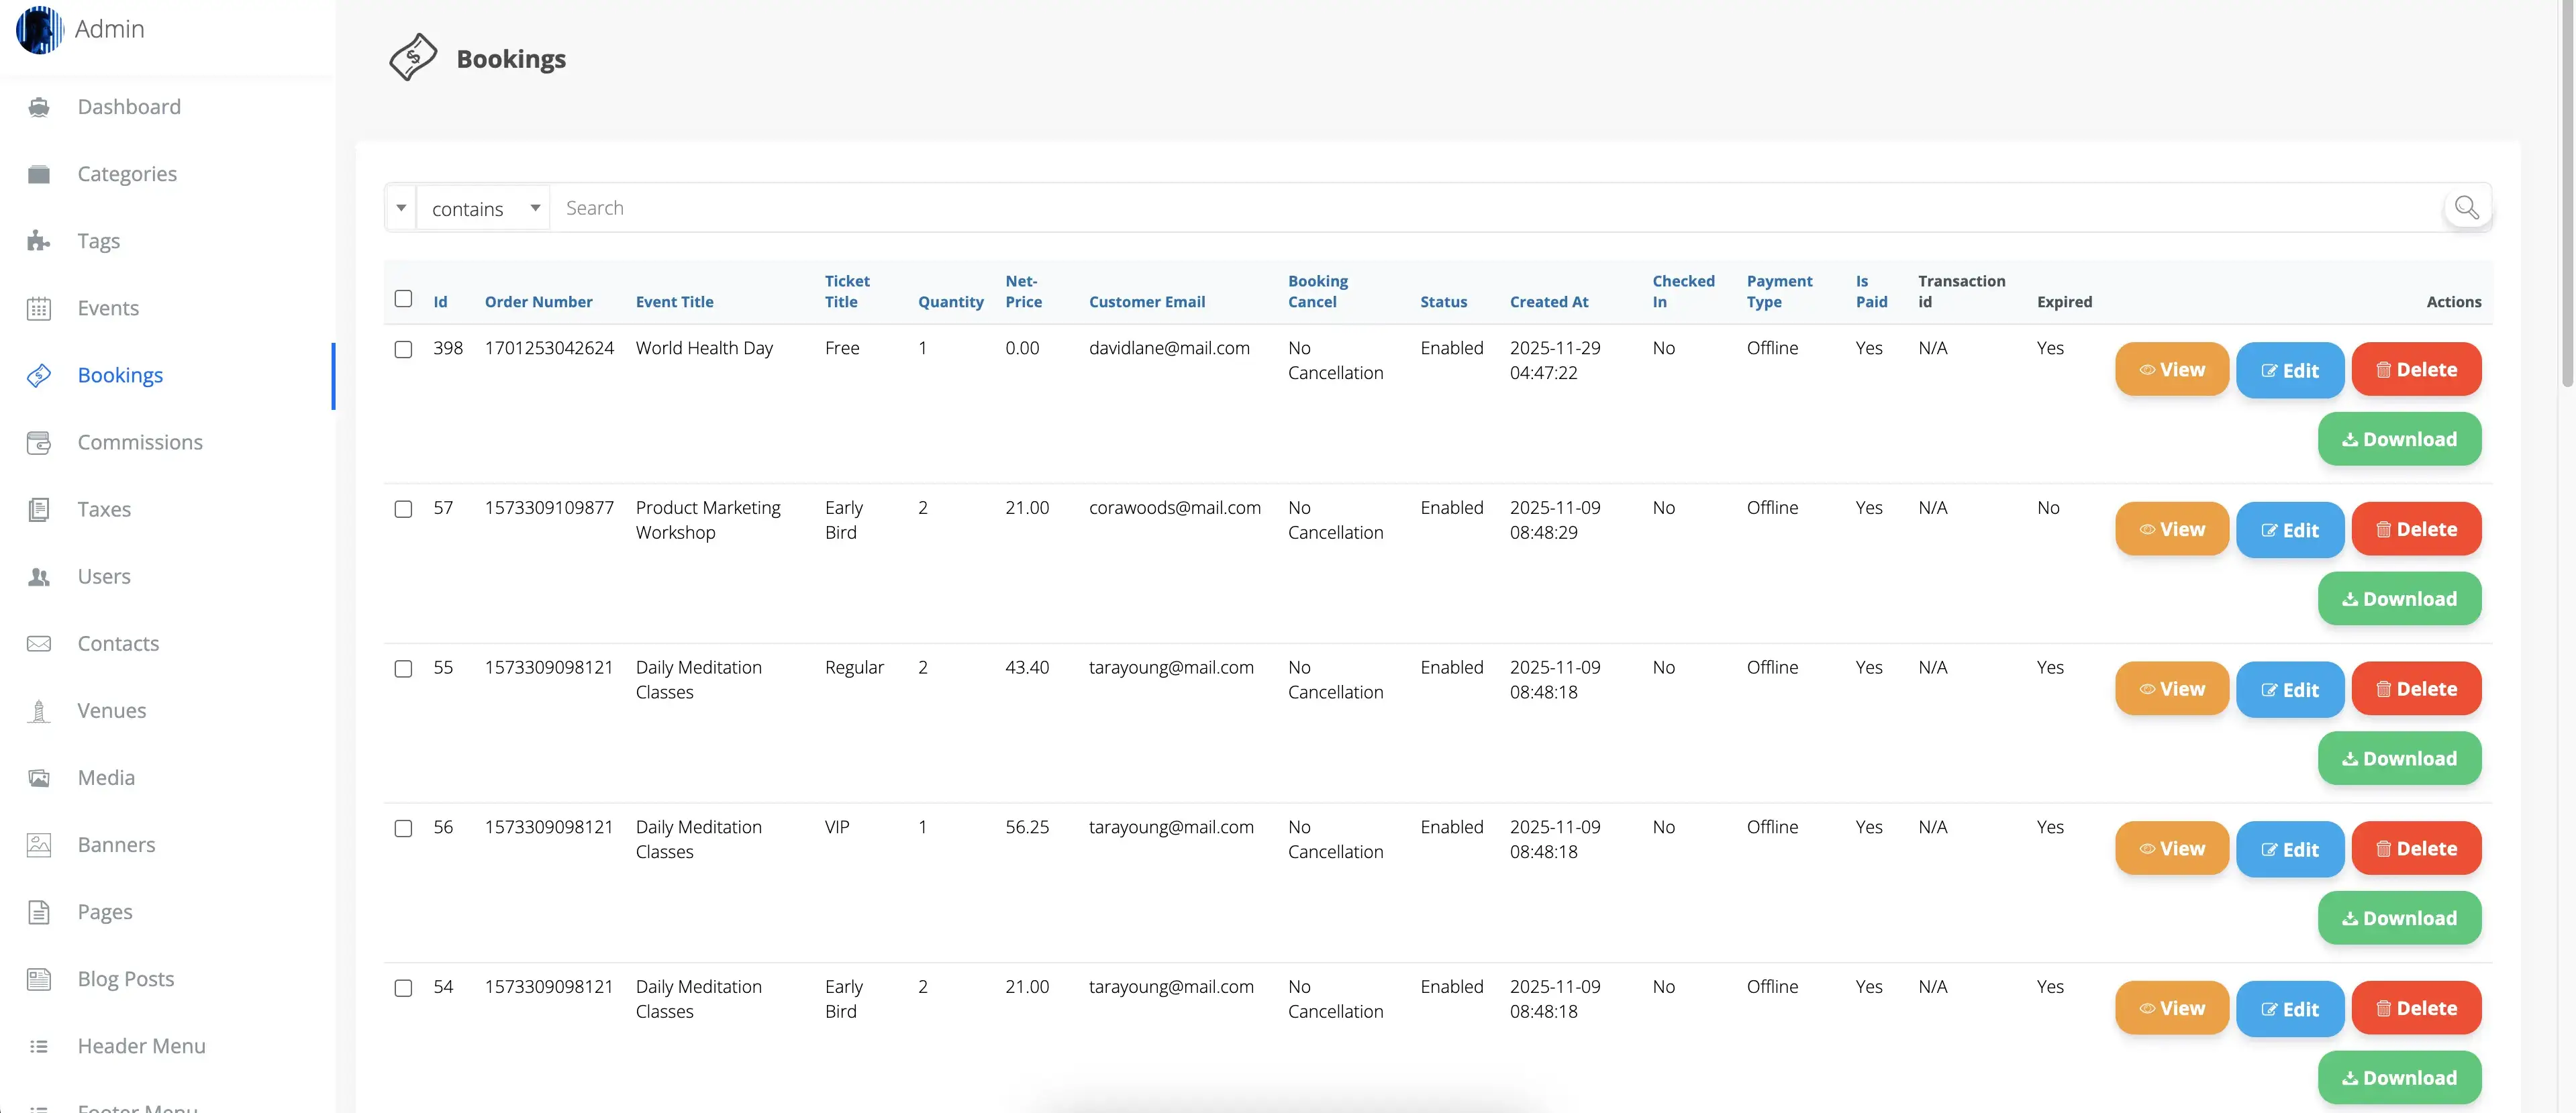
Task: Click the Contacts envelope icon
Action: coord(39,643)
